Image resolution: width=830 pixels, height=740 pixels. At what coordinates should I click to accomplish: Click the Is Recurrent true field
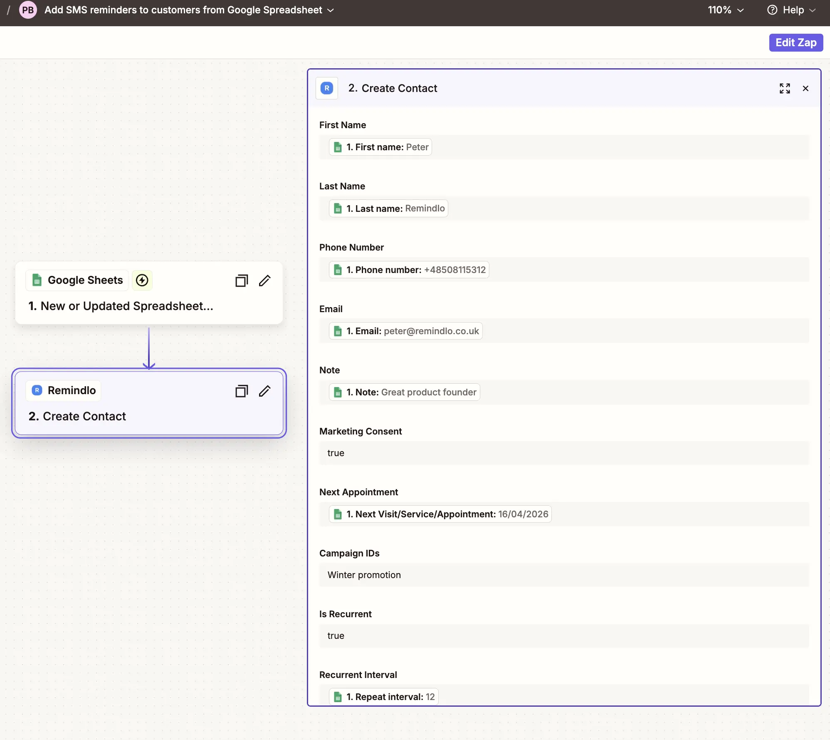564,636
